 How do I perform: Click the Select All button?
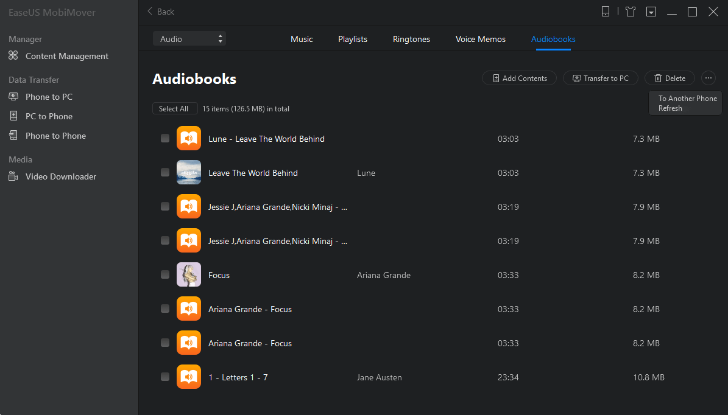point(174,108)
